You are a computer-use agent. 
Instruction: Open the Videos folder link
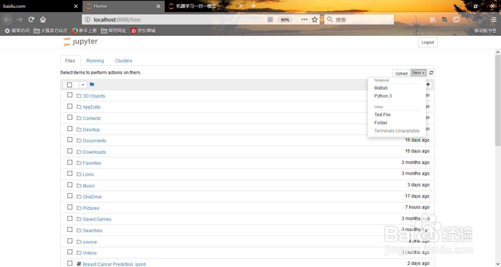[90, 252]
